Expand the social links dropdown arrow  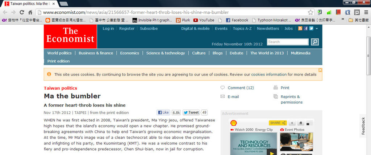tap(317, 29)
